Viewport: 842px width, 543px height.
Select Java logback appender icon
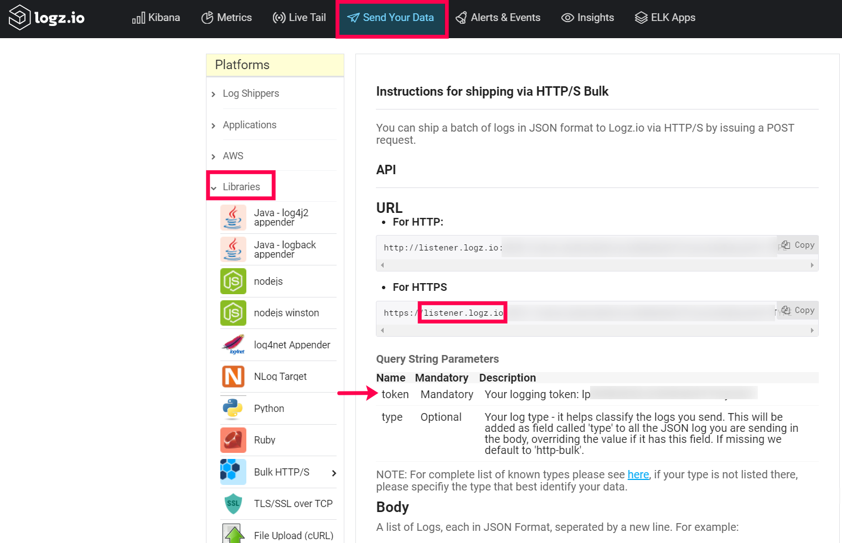pos(233,249)
